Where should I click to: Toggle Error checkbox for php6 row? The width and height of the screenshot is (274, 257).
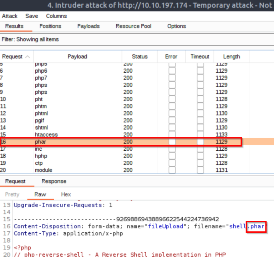[x=172, y=71]
